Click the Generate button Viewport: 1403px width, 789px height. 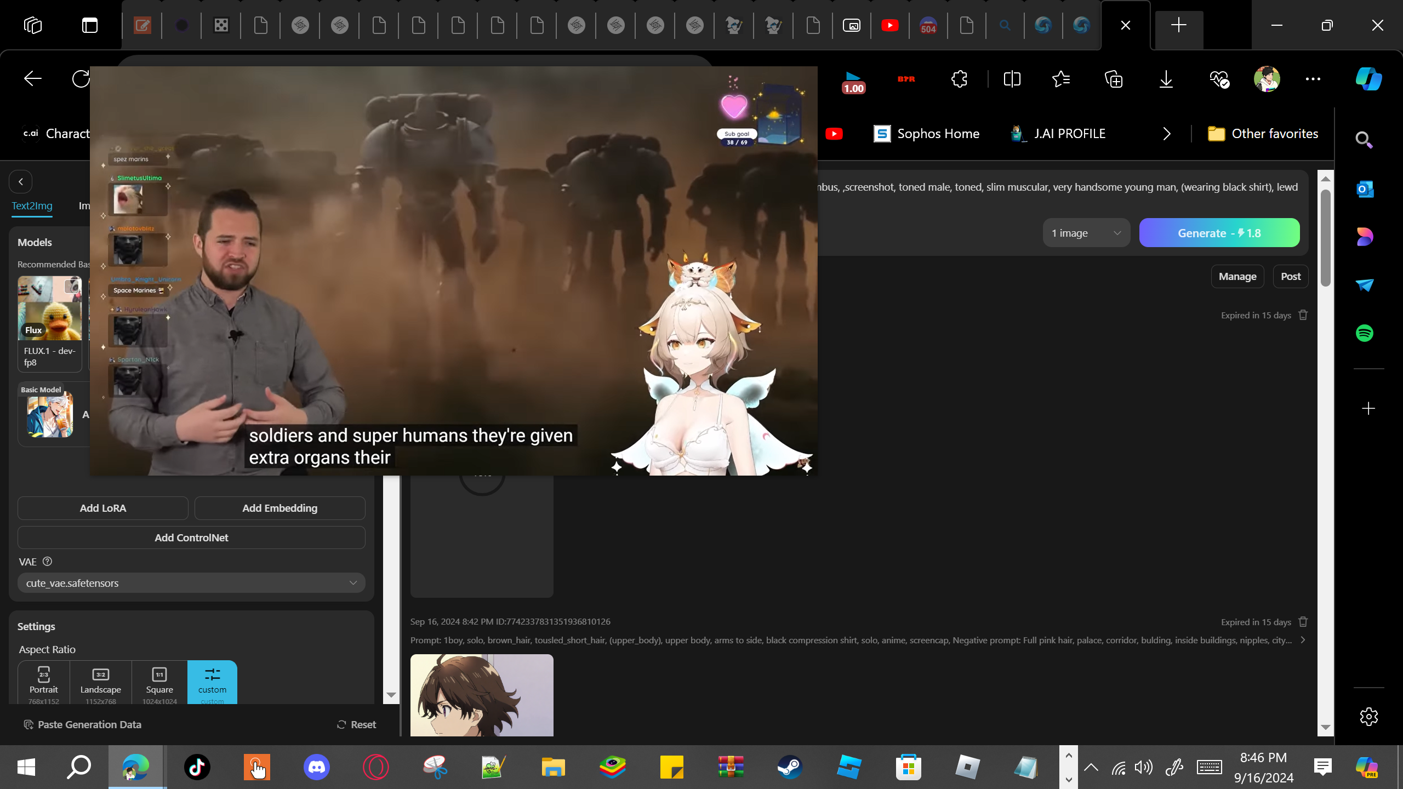(1219, 233)
